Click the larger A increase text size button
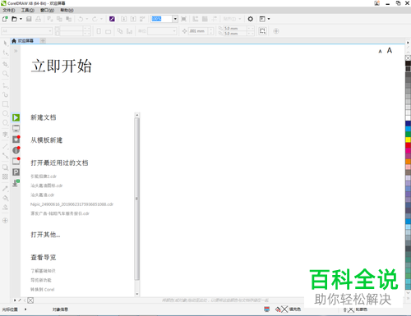The width and height of the screenshot is (411, 316). point(390,50)
